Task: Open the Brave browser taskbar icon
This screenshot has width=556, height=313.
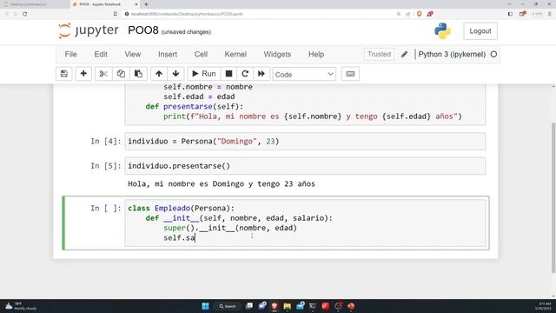Action: click(x=275, y=306)
